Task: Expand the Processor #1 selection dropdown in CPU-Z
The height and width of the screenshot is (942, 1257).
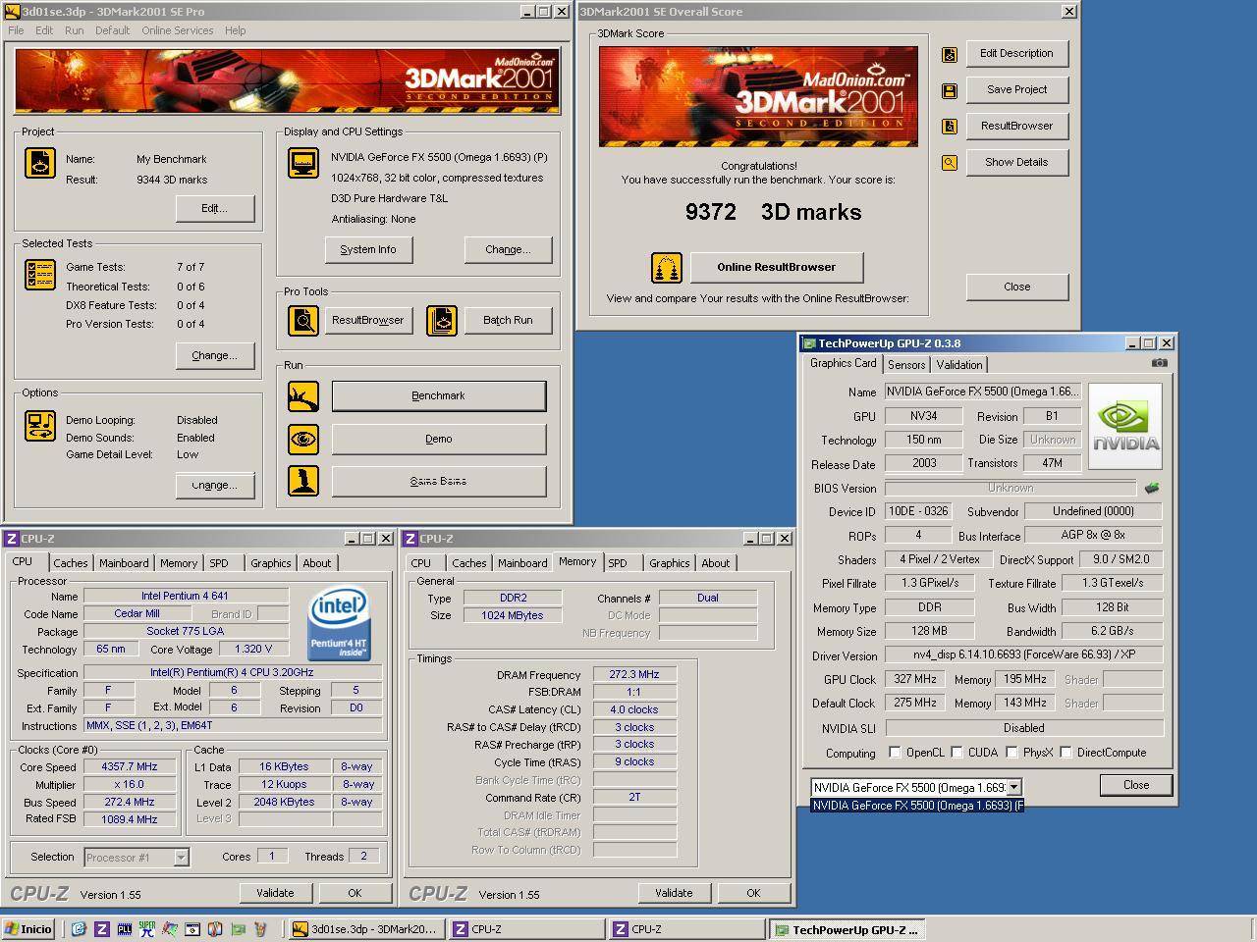Action: pos(181,858)
